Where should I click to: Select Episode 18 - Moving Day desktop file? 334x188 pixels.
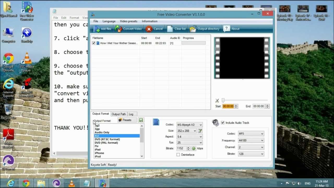pos(285,13)
